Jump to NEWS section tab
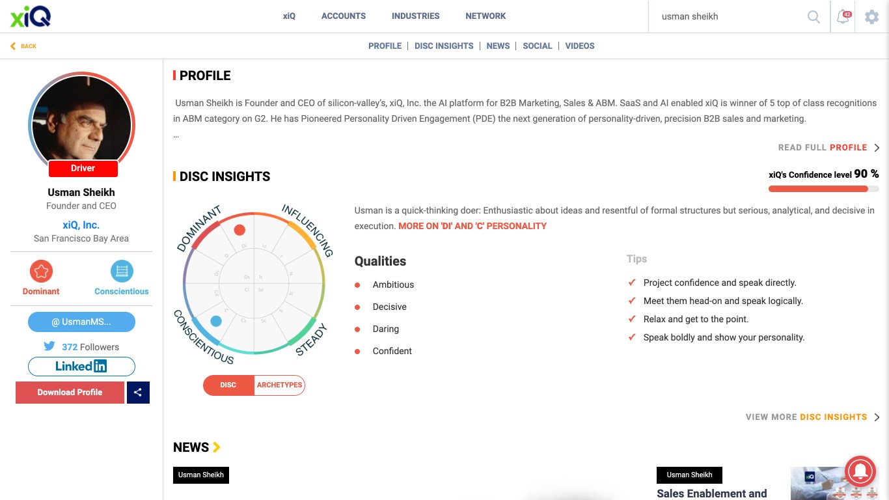Viewport: 889px width, 500px height. (498, 46)
